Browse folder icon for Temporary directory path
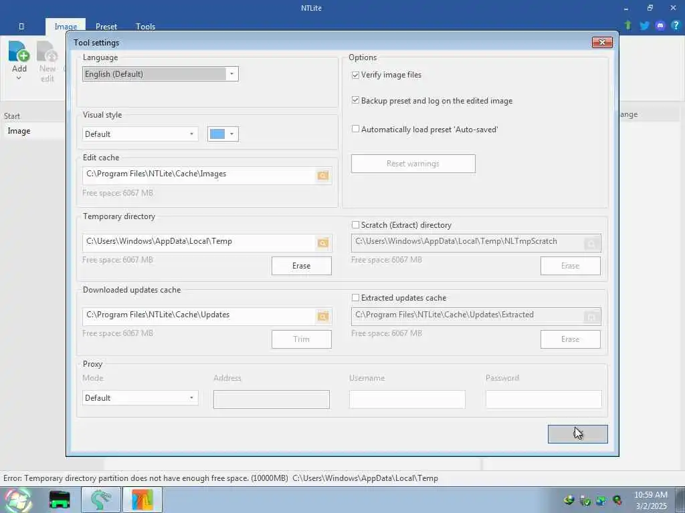Screen dimensions: 685x513 pos(323,243)
